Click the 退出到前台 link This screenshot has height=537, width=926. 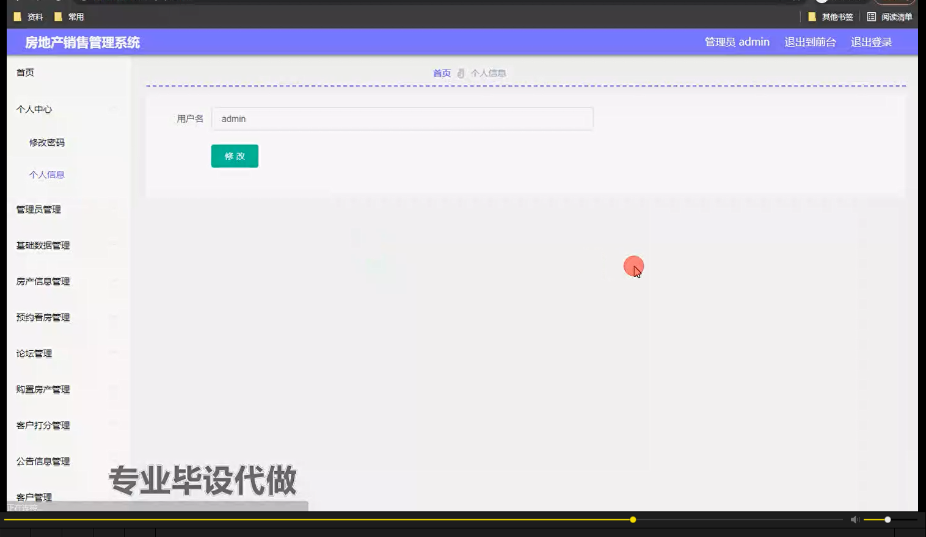tap(810, 41)
